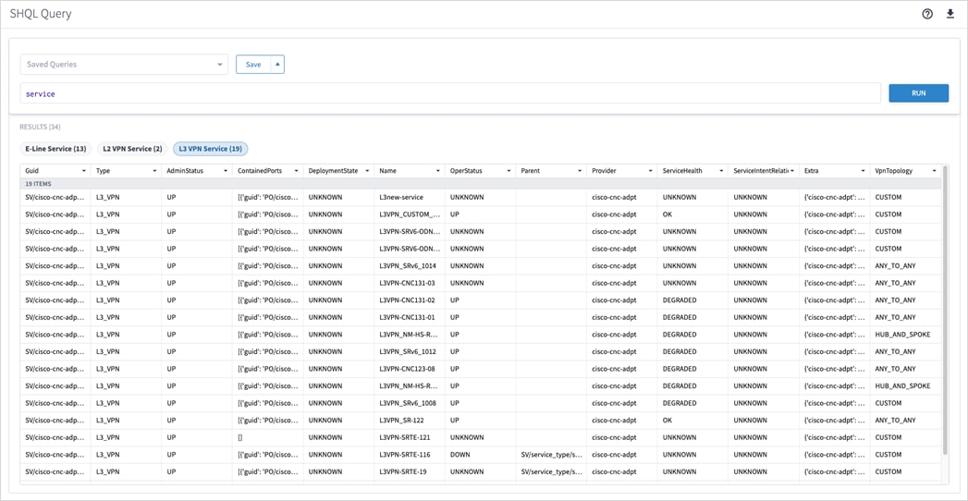Open the Provider column menu arrow
Viewport: 968px width, 501px height.
651,170
